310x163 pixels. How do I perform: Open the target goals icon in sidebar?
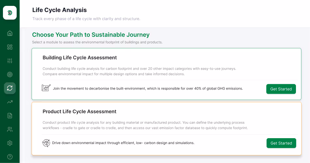pos(10,74)
